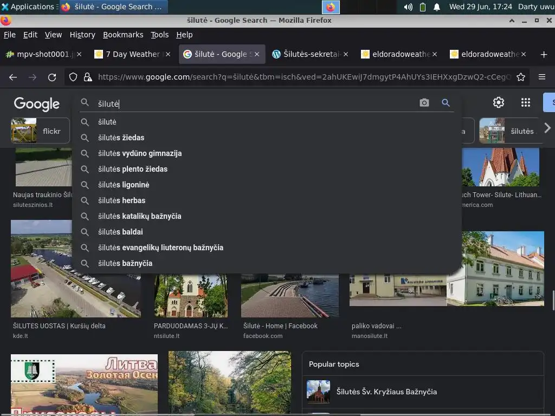The image size is (555, 416).
Task: Click the kde.lt source link
Action: click(x=21, y=336)
